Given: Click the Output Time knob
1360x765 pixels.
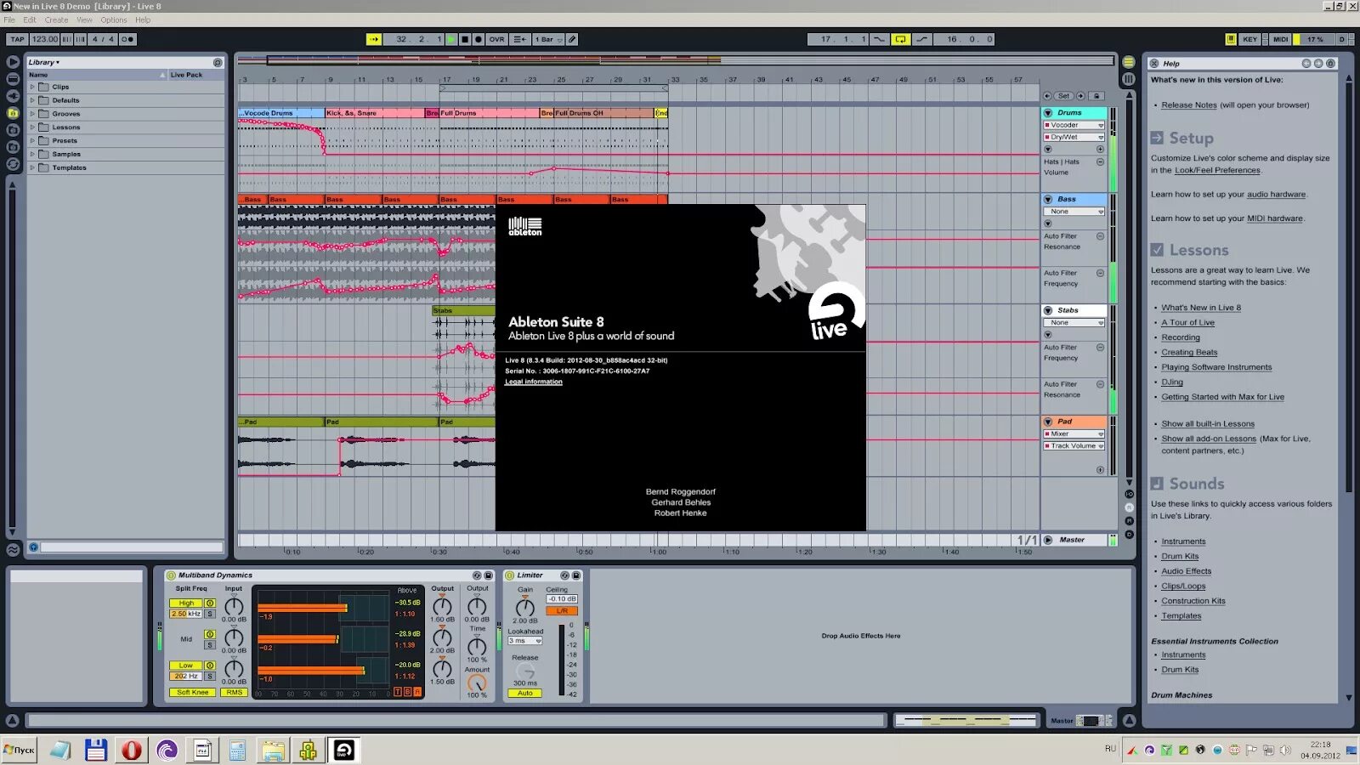Looking at the screenshot, I should (477, 647).
